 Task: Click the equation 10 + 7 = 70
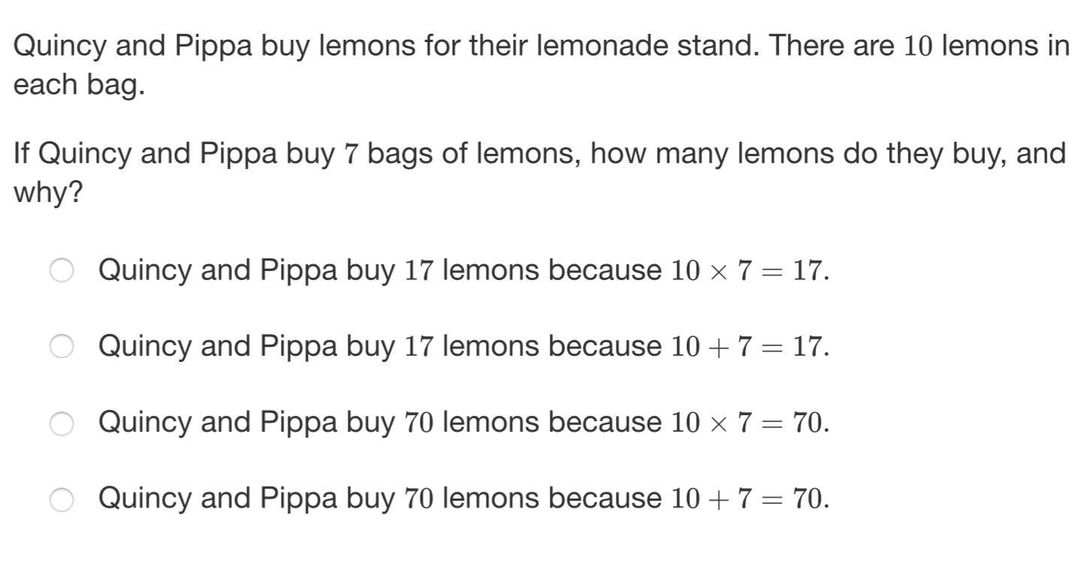click(x=750, y=499)
